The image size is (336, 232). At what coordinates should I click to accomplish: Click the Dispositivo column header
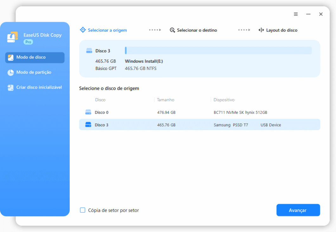tap(224, 100)
